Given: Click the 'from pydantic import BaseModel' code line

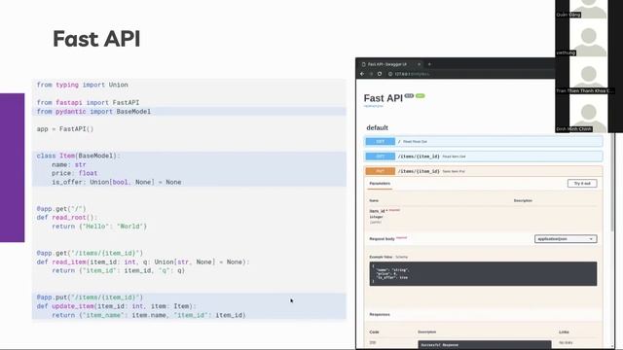Looking at the screenshot, I should pyautogui.click(x=93, y=112).
